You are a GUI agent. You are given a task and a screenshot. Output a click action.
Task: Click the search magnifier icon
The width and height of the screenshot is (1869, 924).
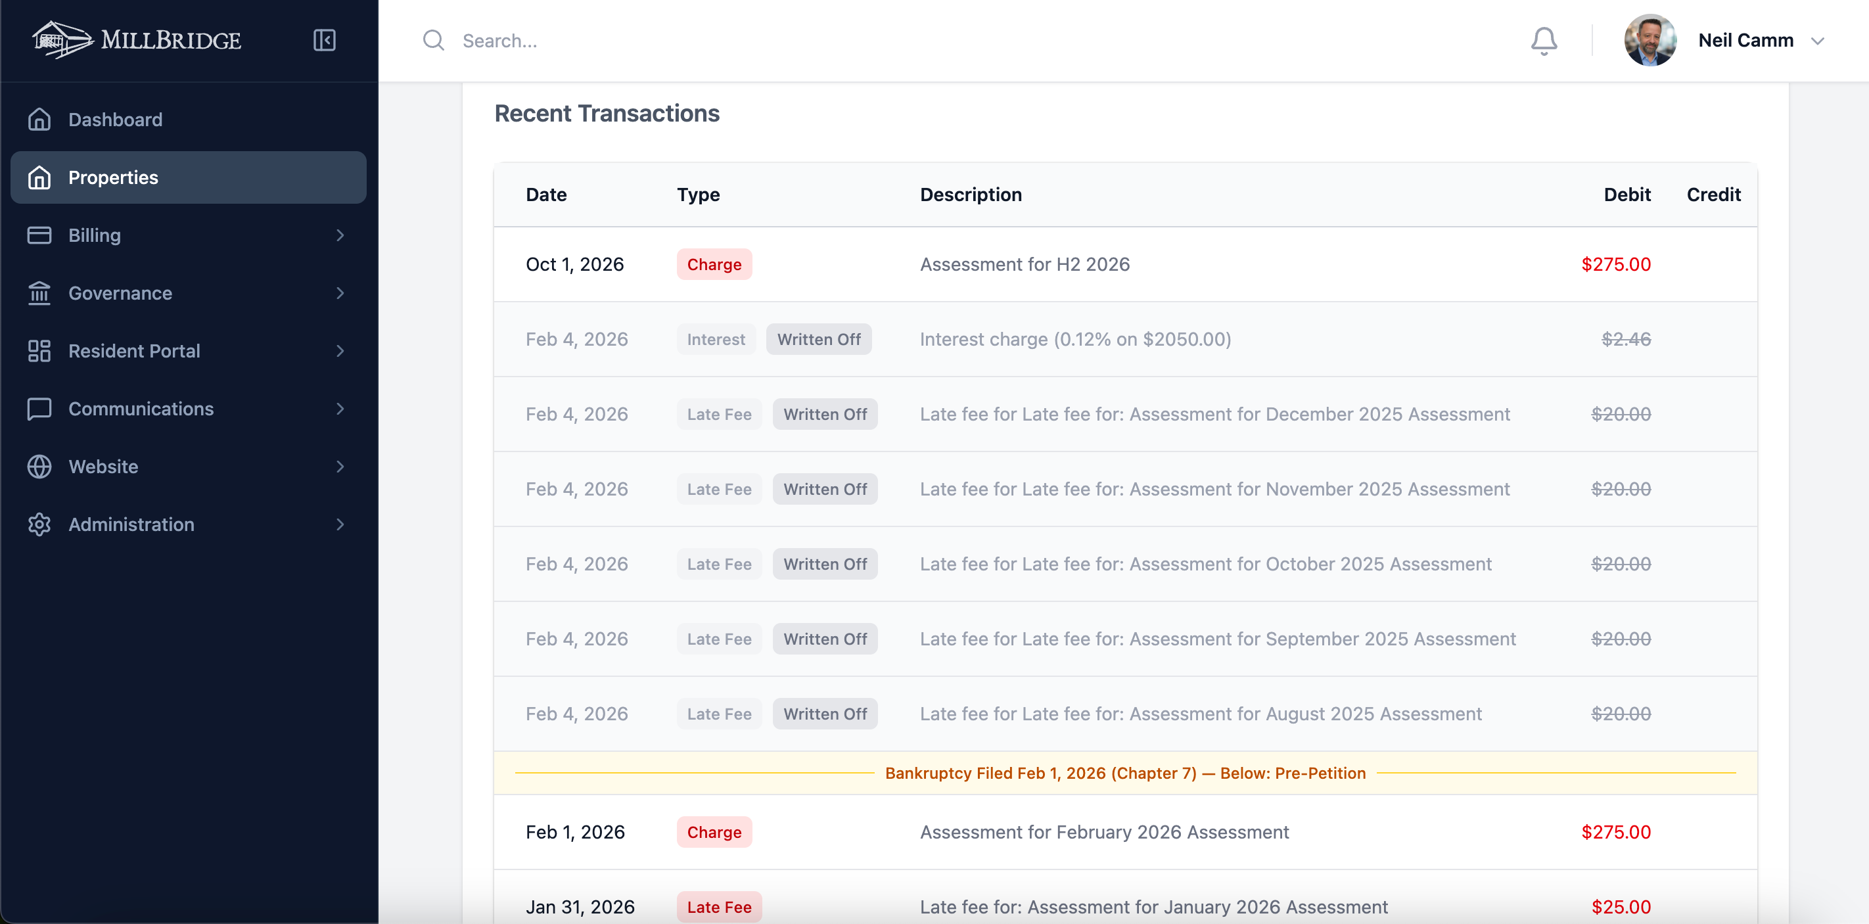click(x=433, y=41)
